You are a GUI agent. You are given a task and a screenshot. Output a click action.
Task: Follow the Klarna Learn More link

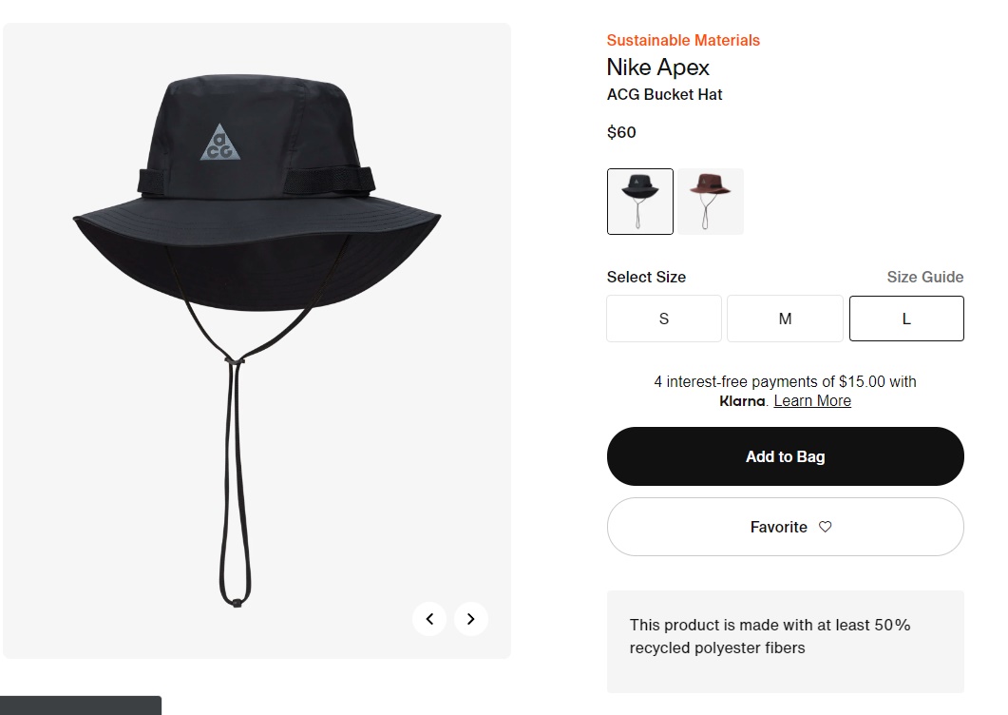[812, 401]
